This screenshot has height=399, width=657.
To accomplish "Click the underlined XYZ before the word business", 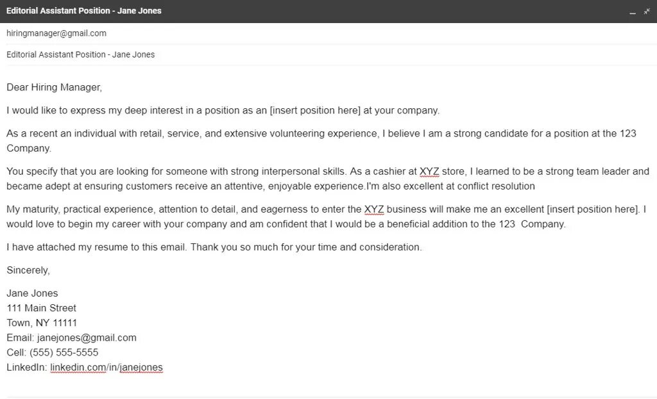I will coord(374,209).
